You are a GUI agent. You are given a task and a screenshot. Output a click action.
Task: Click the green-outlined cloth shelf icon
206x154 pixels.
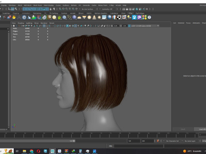pos(44,18)
